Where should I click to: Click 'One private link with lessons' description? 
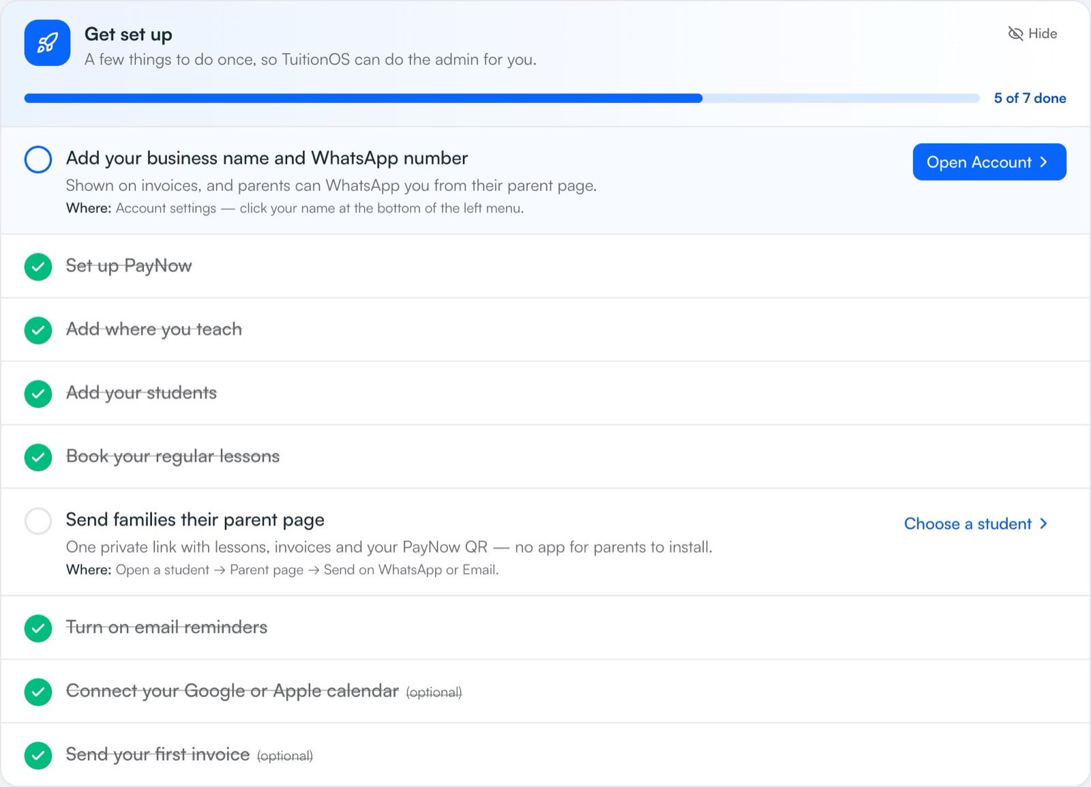point(389,547)
